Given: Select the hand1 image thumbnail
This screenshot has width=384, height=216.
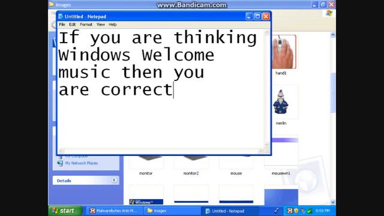Looking at the screenshot, I should tap(284, 52).
